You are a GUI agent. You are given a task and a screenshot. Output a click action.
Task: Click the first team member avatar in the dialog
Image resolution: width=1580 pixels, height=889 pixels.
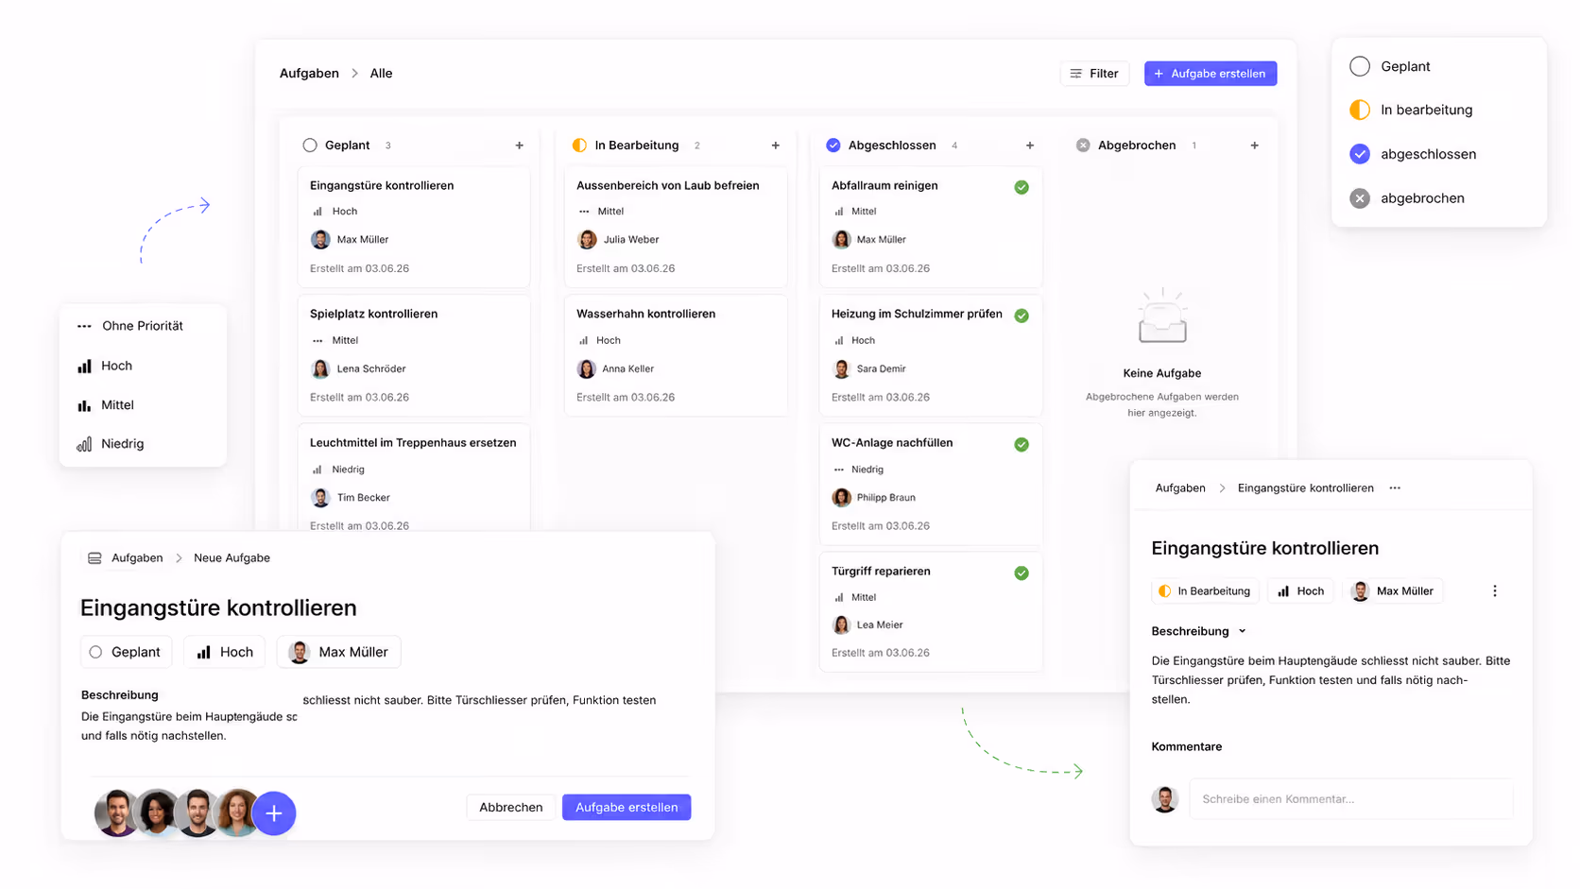(x=117, y=813)
